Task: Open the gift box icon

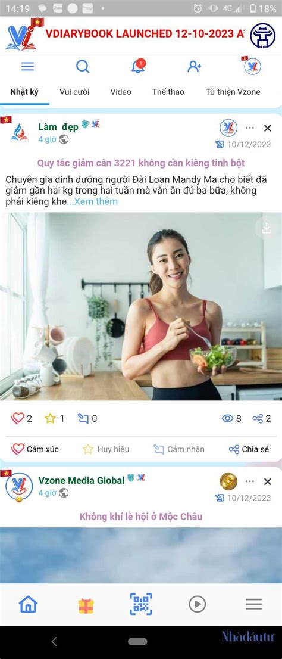Action: click(x=86, y=605)
